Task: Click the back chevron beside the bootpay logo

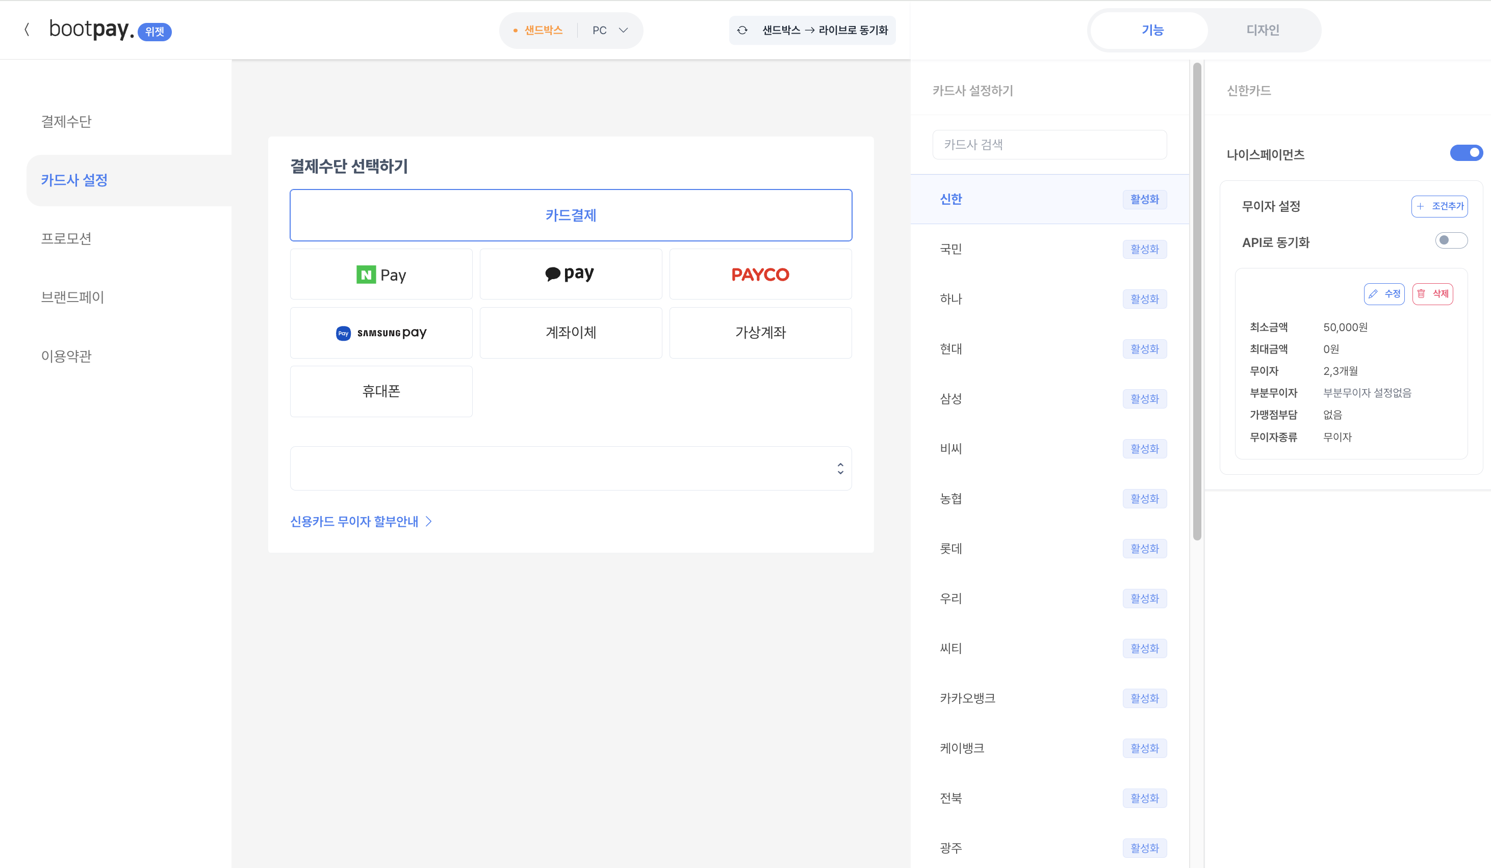Action: point(27,30)
